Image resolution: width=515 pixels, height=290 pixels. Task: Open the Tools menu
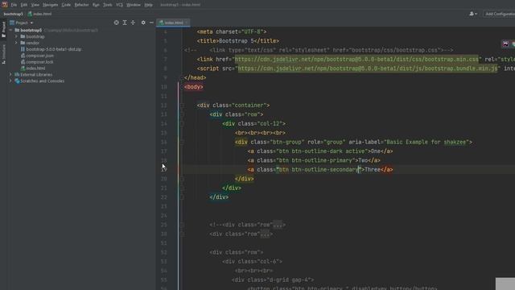107,5
